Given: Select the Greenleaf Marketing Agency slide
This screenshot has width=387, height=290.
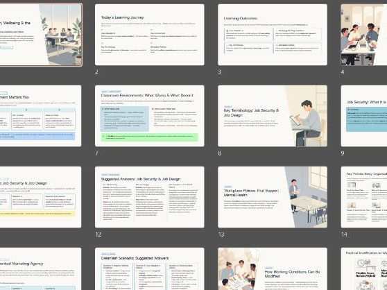Looking at the screenshot, I should click(40, 268).
